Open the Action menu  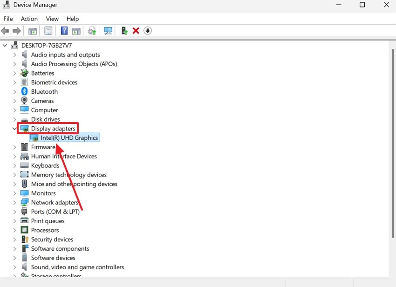coord(29,19)
